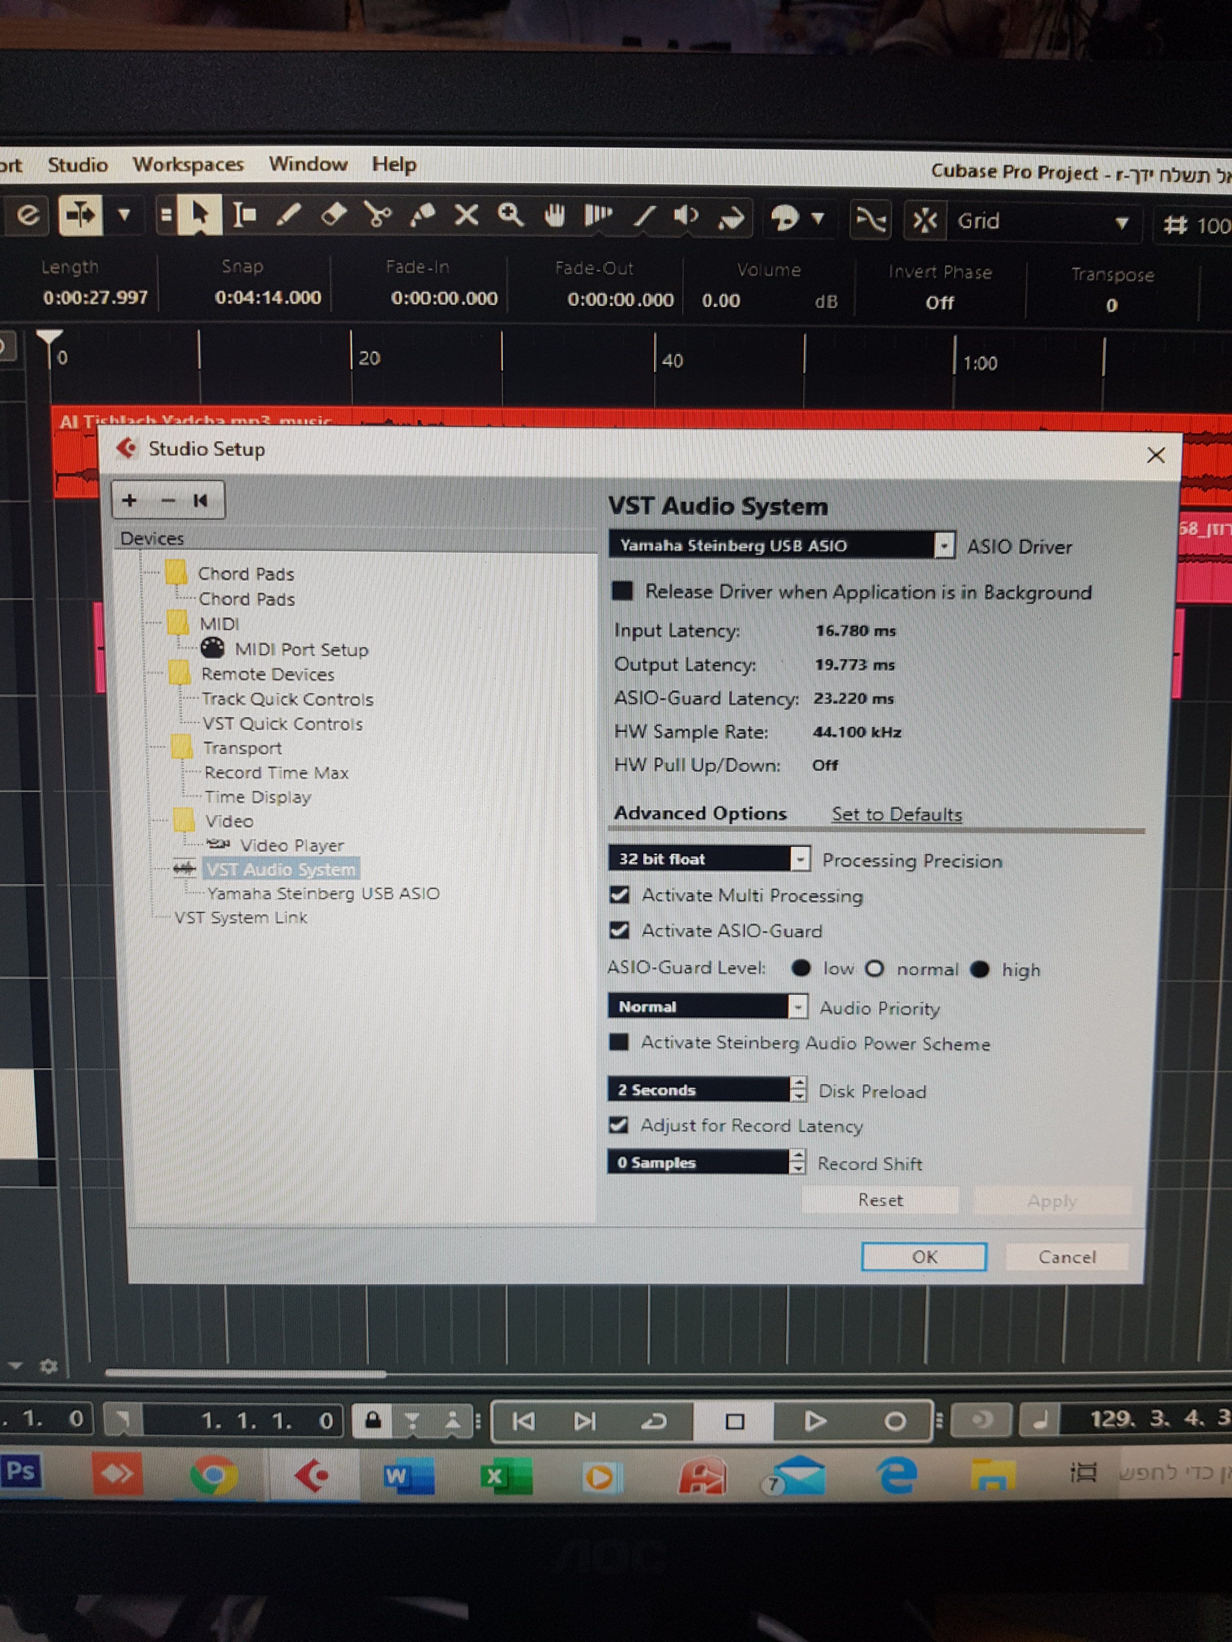This screenshot has width=1232, height=1642.
Task: Click OK in Studio Setup dialog
Action: [923, 1256]
